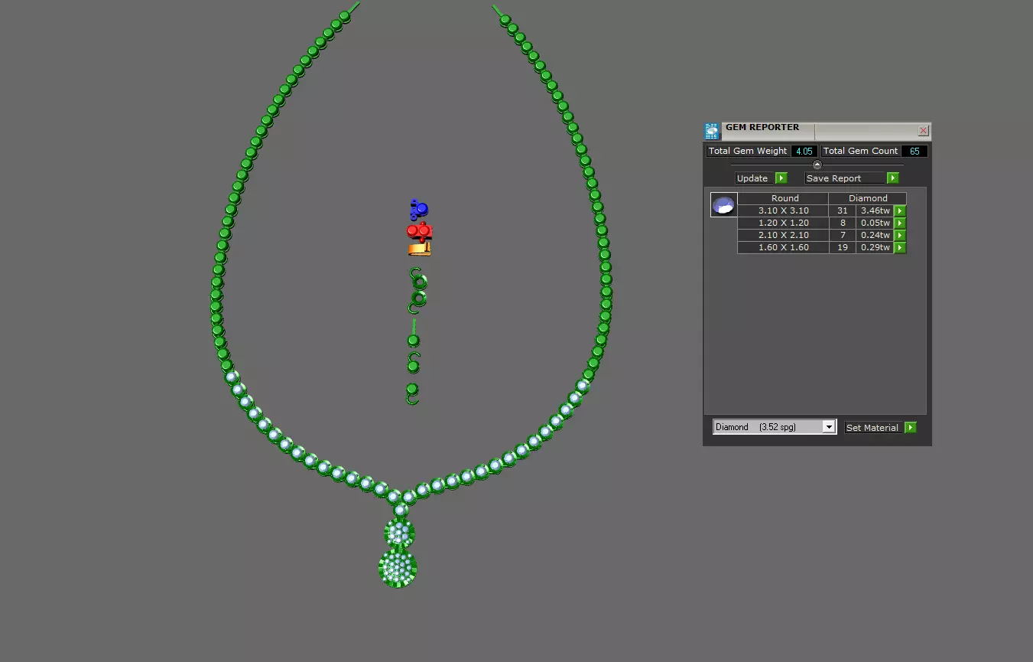This screenshot has height=662, width=1033.
Task: Select the 2.10 X 2.10 size cell
Action: click(783, 235)
